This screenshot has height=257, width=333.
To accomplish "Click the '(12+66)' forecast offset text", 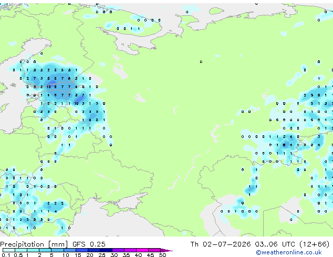I will (x=314, y=244).
